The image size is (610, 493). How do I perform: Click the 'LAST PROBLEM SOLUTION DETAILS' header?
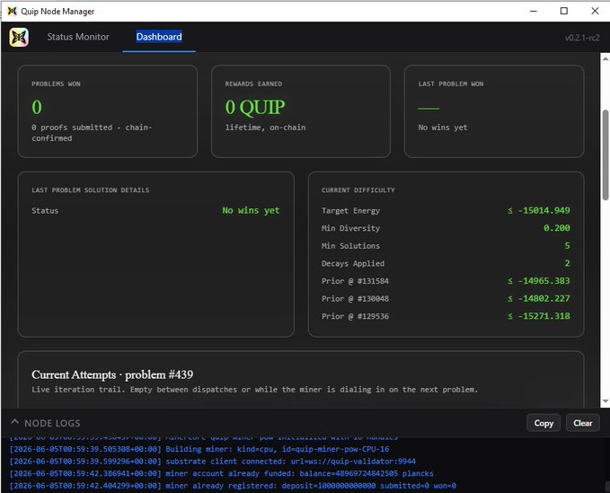point(90,190)
